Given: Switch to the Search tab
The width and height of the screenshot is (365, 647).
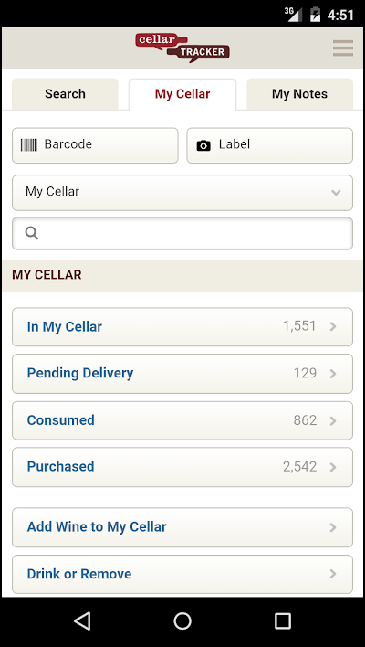Looking at the screenshot, I should pos(65,94).
